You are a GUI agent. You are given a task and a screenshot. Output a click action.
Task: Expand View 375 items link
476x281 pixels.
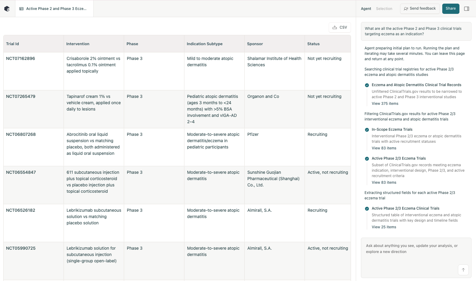(385, 104)
